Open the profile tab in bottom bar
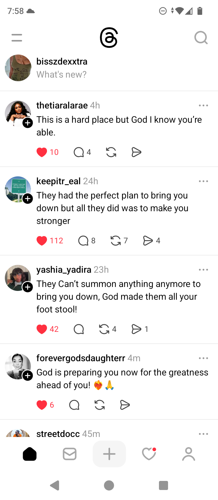The image size is (218, 500). (x=189, y=454)
